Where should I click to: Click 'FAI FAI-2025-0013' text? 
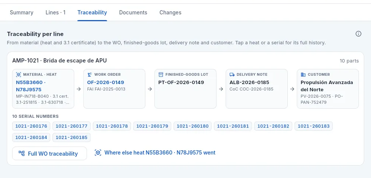(x=106, y=89)
